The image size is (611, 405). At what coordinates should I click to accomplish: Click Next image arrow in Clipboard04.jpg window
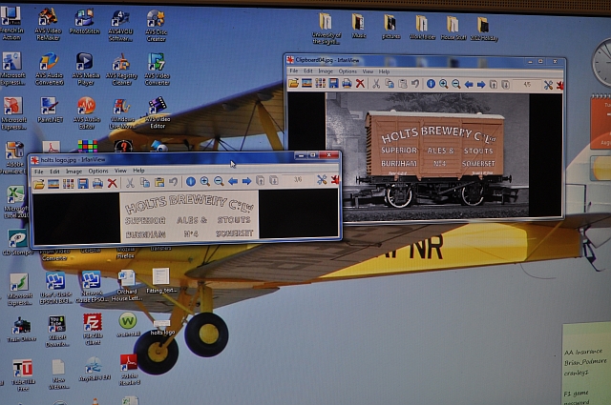pyautogui.click(x=481, y=85)
